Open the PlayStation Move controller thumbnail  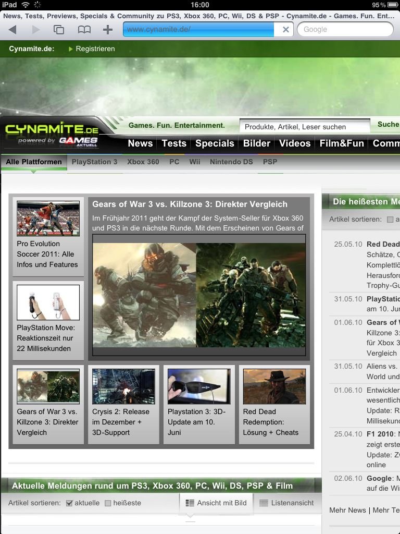48,302
